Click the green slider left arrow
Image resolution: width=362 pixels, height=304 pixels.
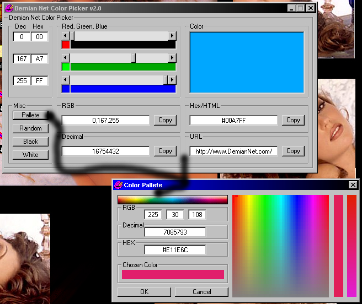tap(66, 58)
